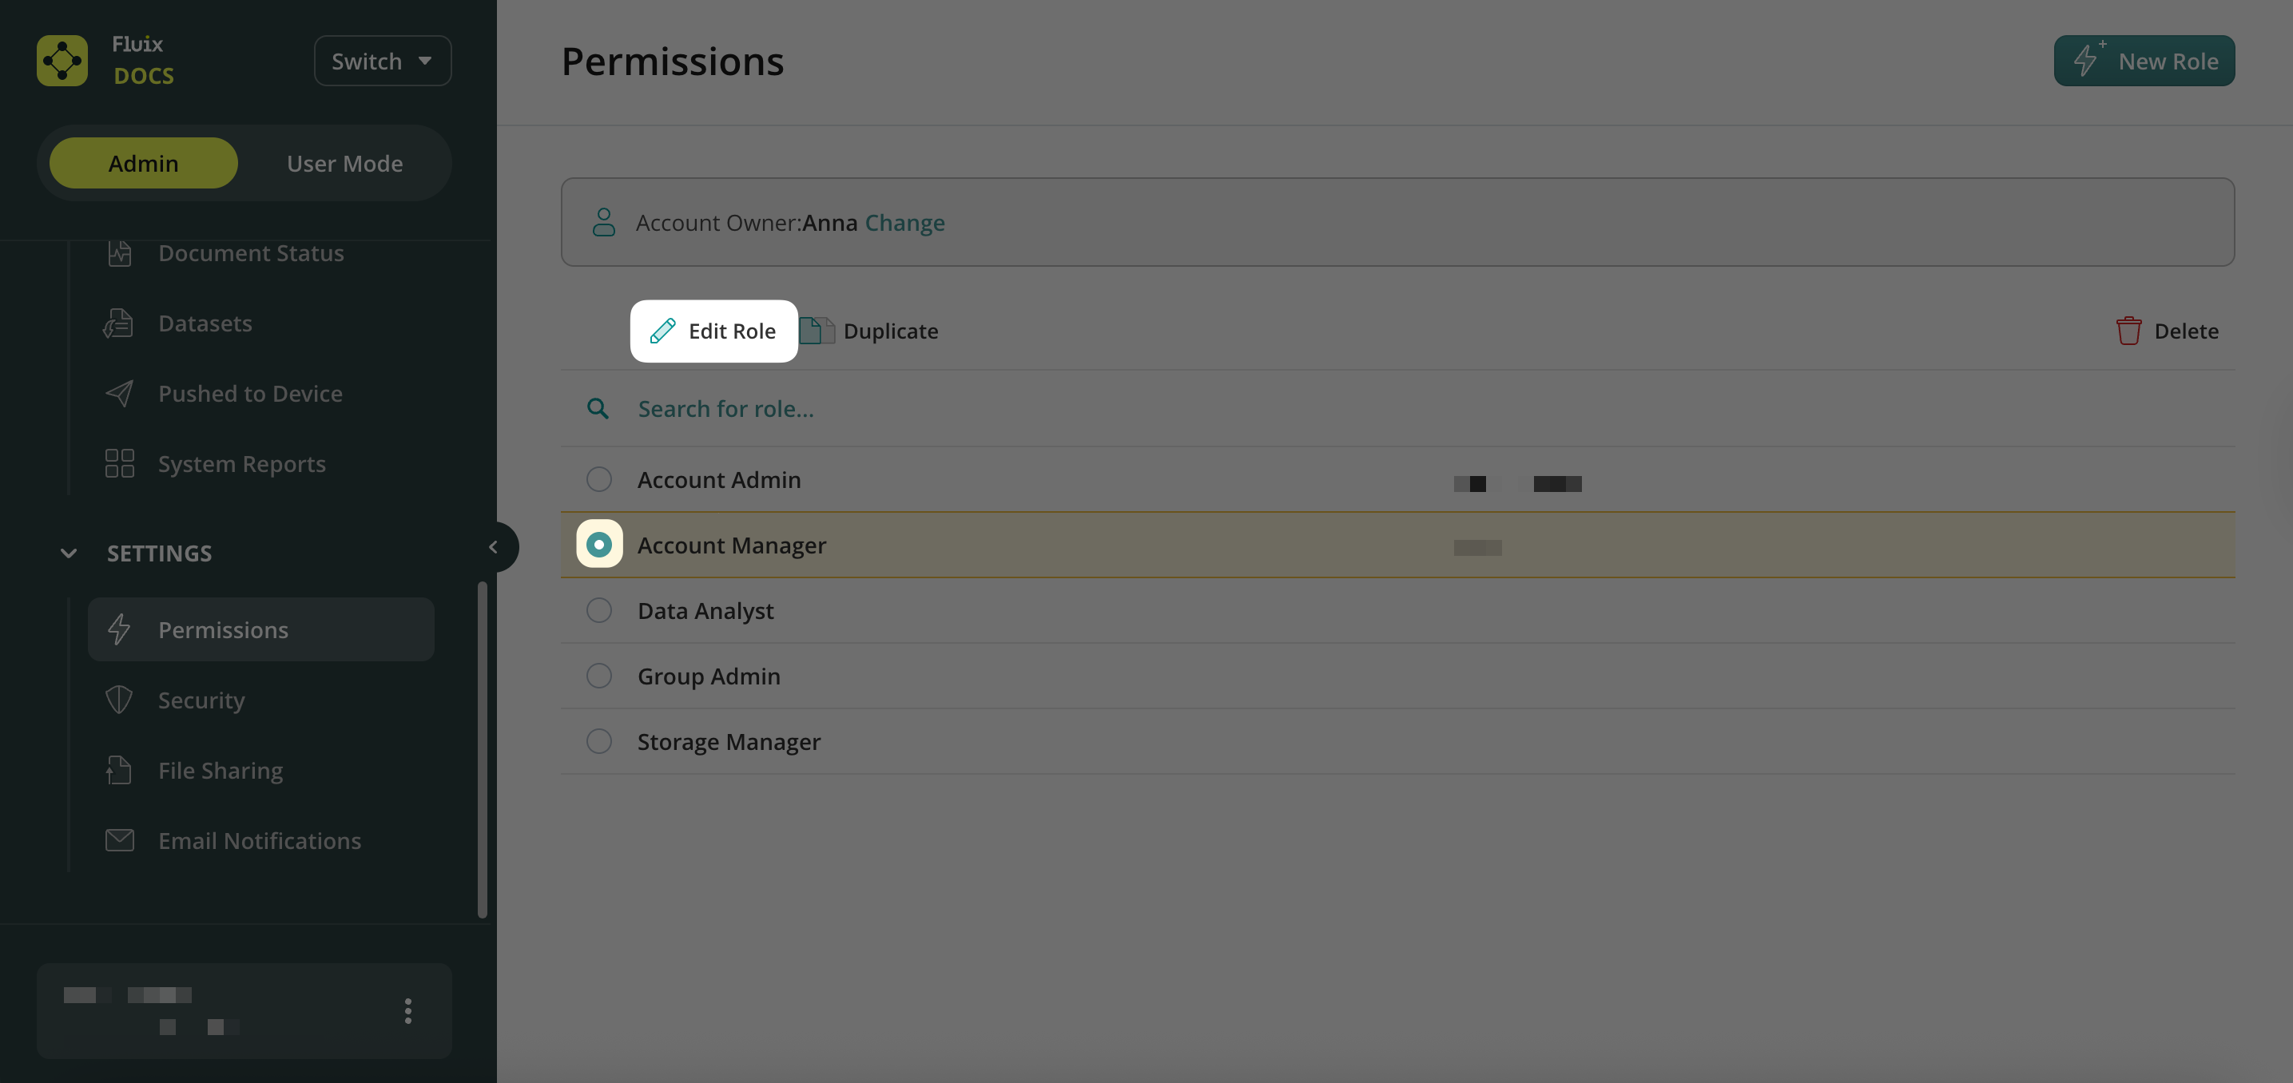Click the System Reports grid icon
2293x1083 pixels.
point(119,464)
